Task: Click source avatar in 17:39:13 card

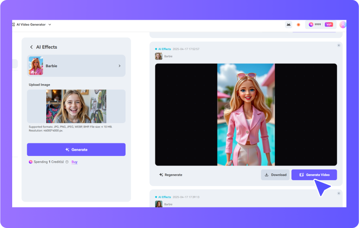Action: (x=159, y=204)
